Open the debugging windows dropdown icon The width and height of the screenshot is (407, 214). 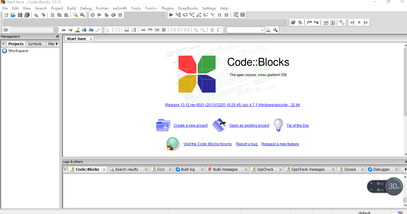click(x=236, y=15)
